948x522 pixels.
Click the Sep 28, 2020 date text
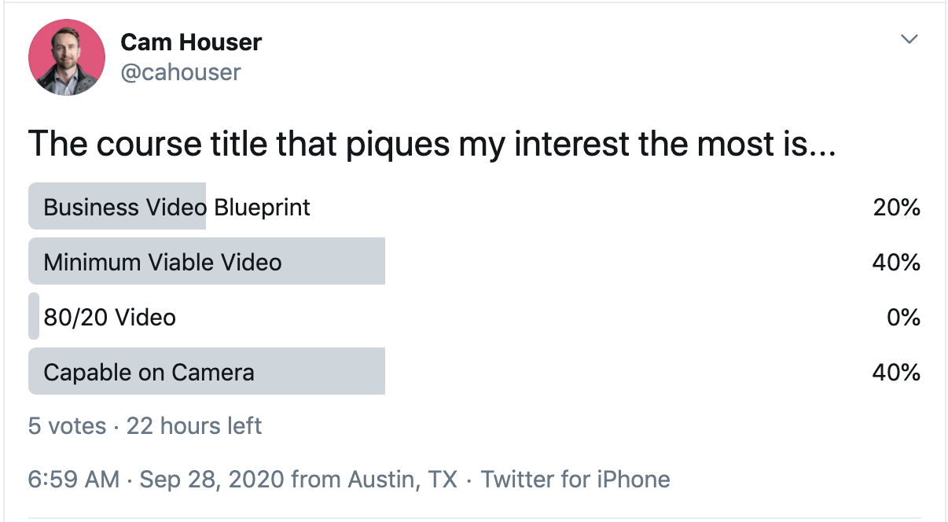[213, 479]
